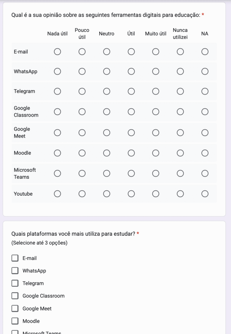Mark E-mail as 'Útil'

(x=131, y=52)
